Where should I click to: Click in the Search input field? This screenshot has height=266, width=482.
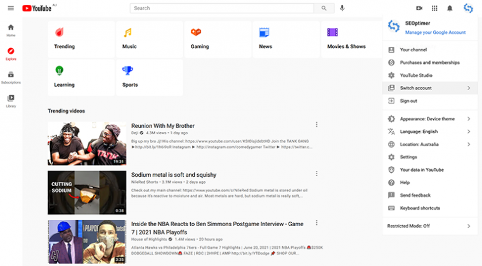point(221,8)
